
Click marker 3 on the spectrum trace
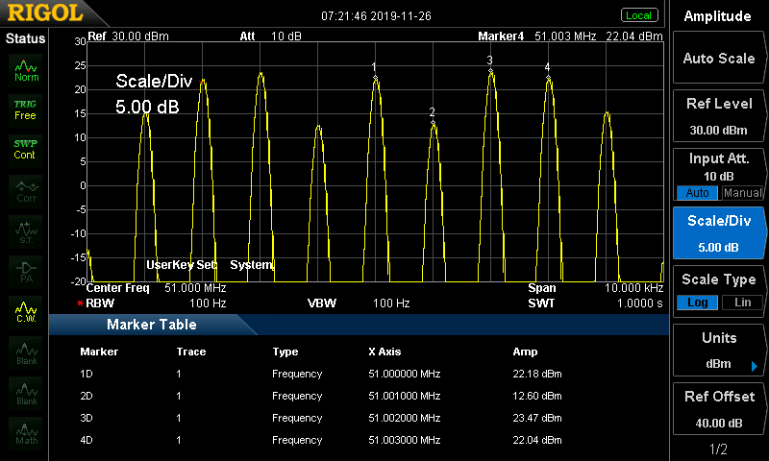click(x=490, y=70)
